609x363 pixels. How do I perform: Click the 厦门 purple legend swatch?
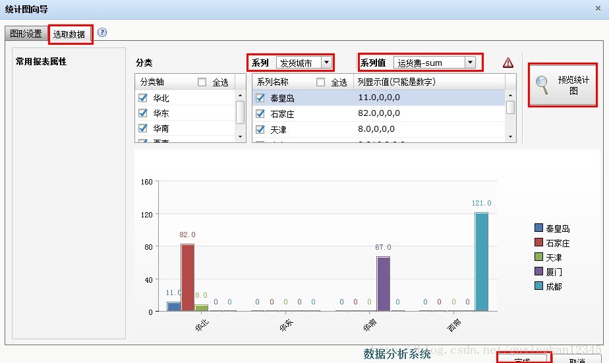point(538,271)
